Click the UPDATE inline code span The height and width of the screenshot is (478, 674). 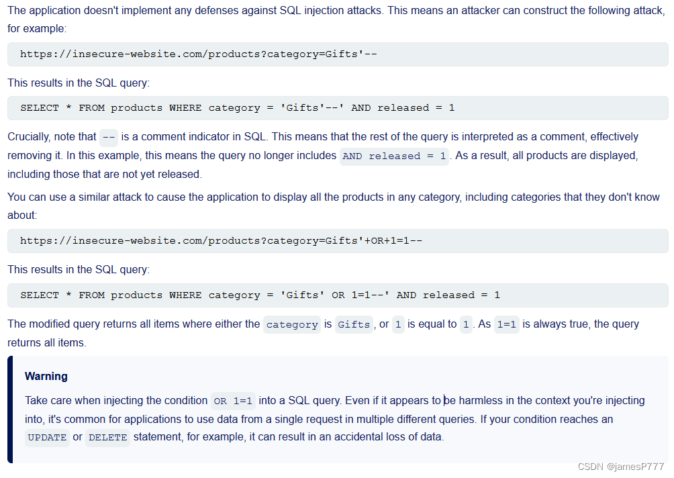click(x=47, y=437)
